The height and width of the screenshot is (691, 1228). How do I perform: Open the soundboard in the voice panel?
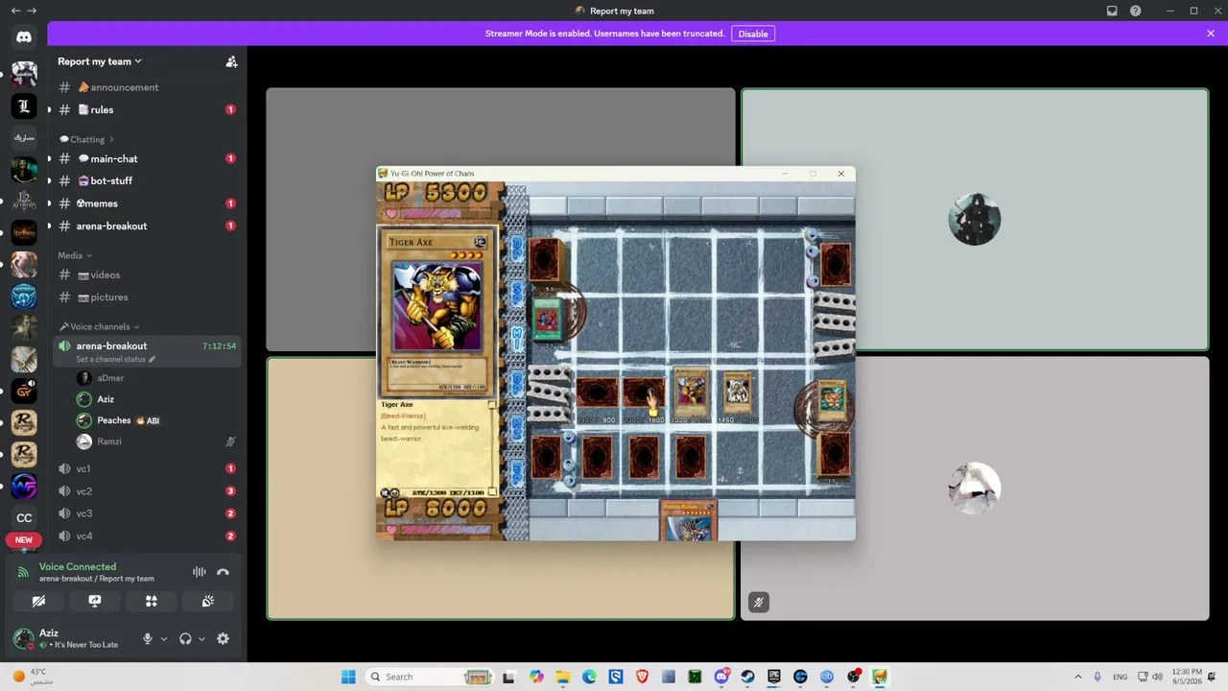[x=207, y=602]
